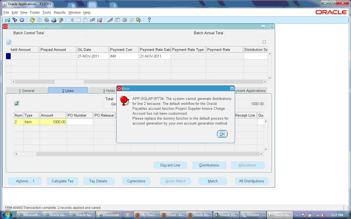Click the Type field showing Item
Image resolution: width=351 pixels, height=219 pixels.
point(32,122)
